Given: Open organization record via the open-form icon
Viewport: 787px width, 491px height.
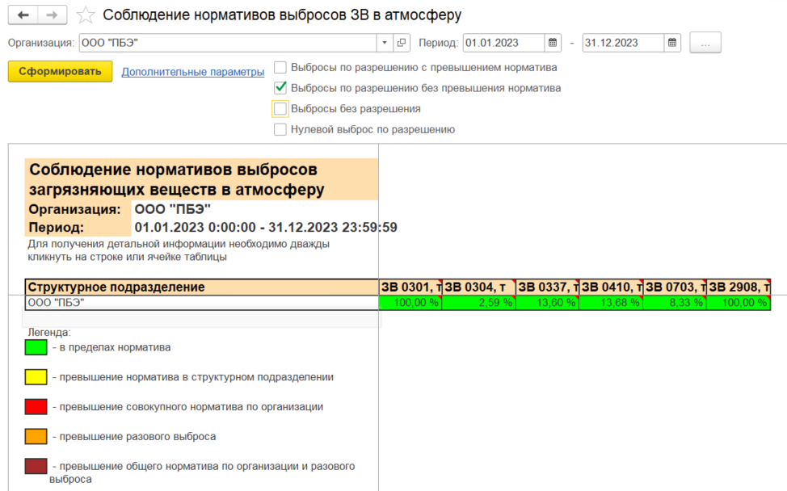Looking at the screenshot, I should pos(402,43).
